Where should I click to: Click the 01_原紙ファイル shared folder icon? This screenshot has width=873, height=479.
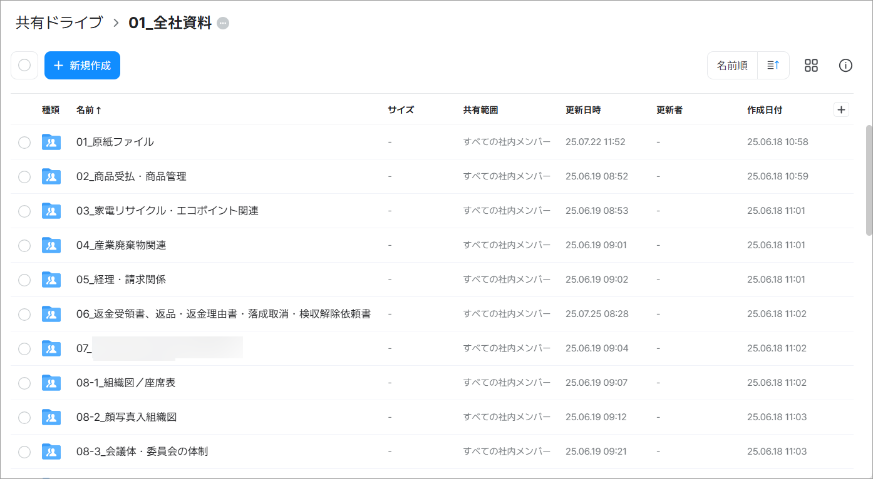[x=51, y=142]
